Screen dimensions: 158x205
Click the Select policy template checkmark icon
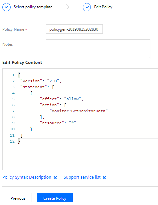[x=6, y=7]
